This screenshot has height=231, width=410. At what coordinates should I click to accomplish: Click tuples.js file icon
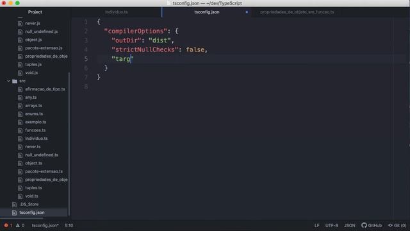(20, 64)
